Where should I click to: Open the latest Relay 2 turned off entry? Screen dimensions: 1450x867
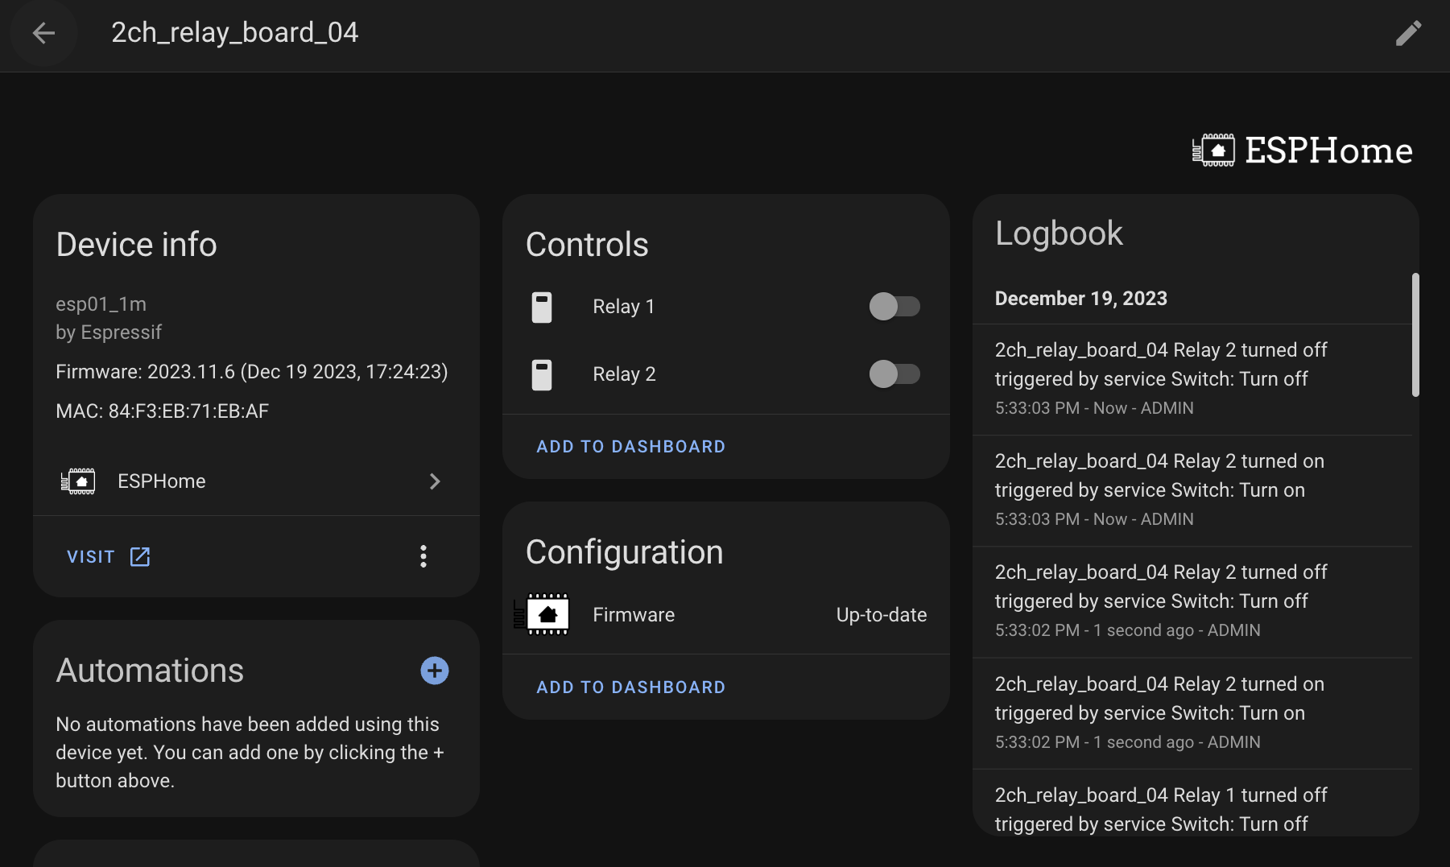click(x=1159, y=378)
